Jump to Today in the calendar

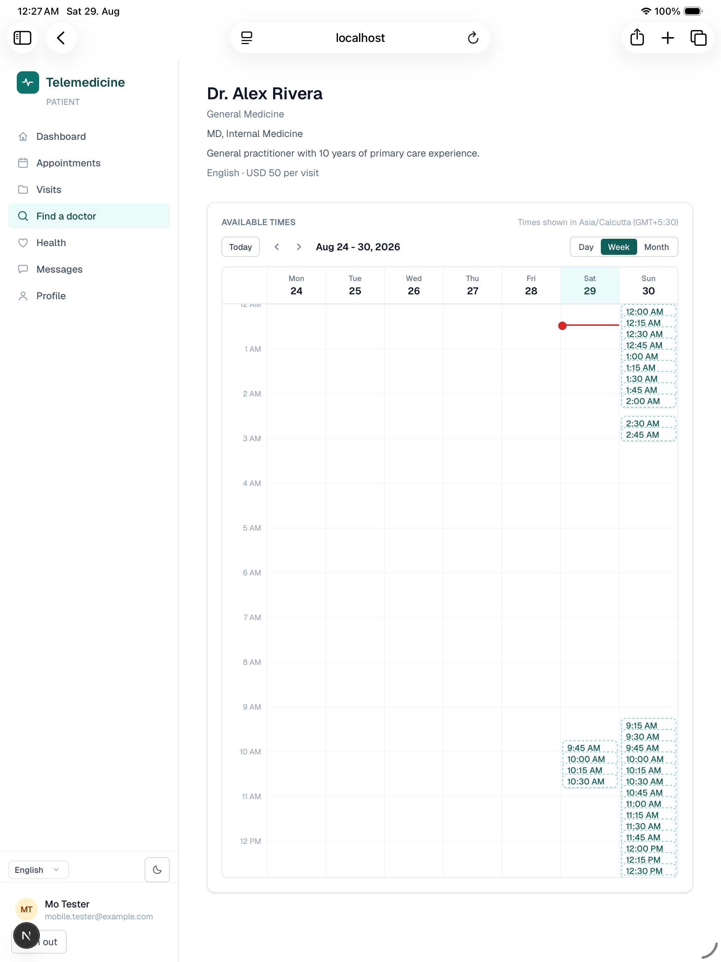(x=240, y=247)
